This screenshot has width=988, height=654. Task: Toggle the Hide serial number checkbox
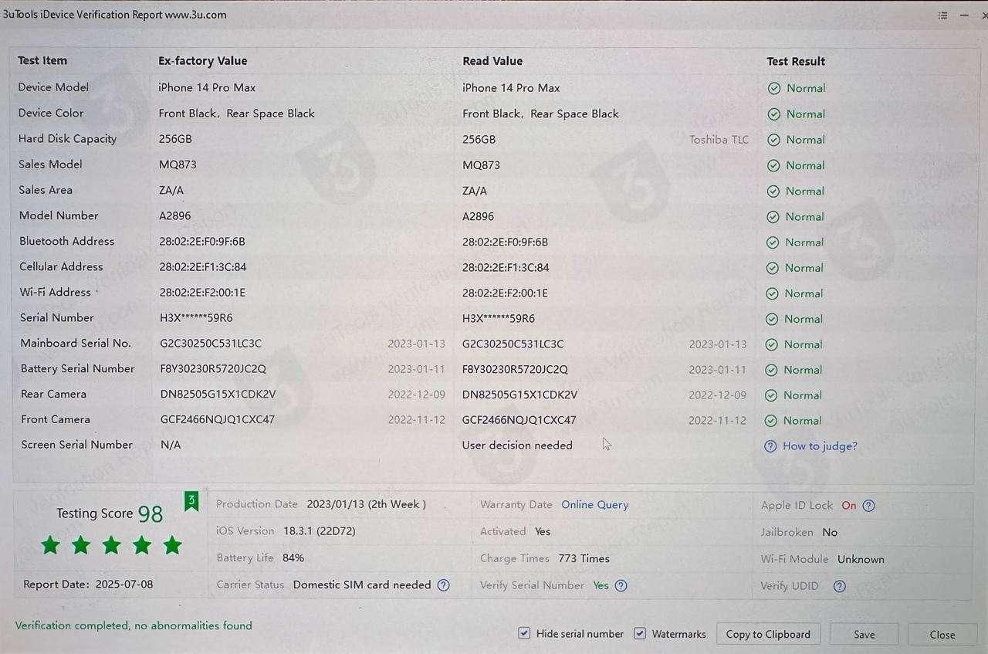point(524,633)
